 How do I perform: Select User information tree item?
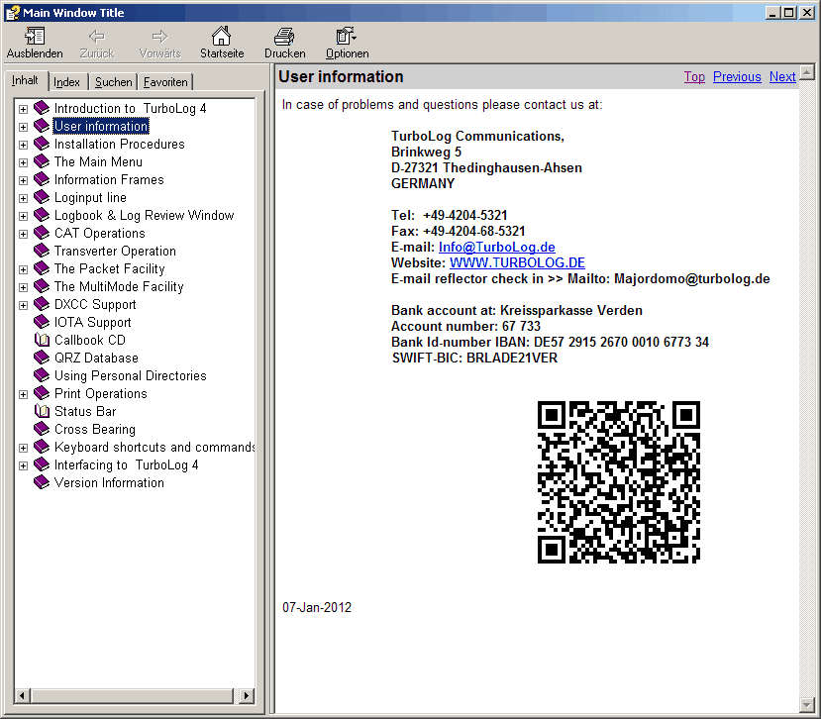pos(101,126)
